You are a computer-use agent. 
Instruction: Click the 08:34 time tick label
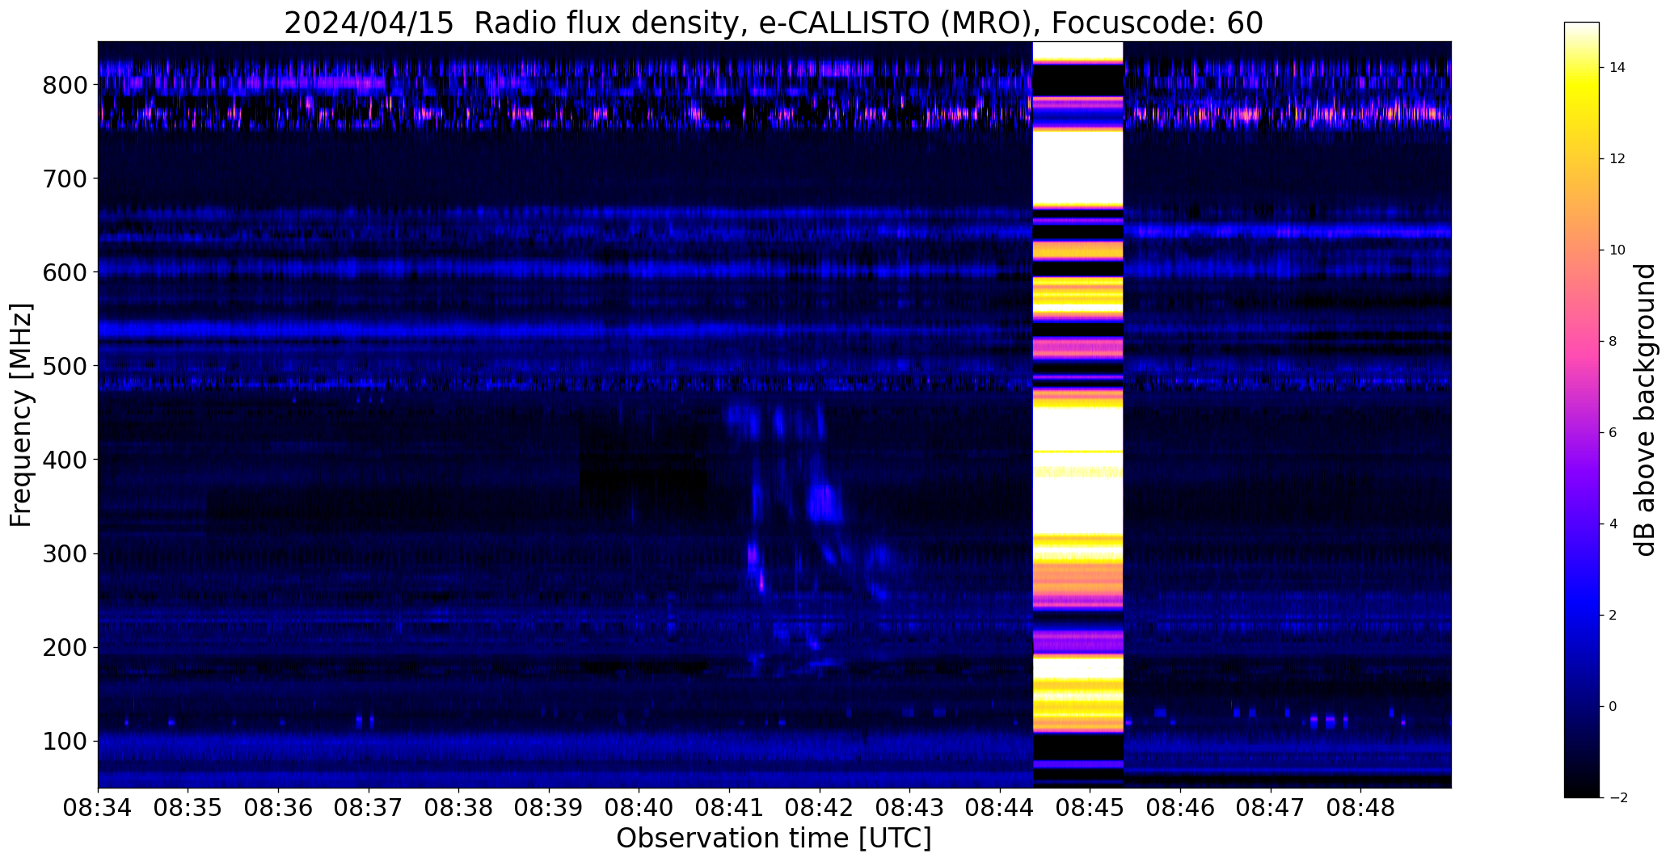pyautogui.click(x=98, y=808)
